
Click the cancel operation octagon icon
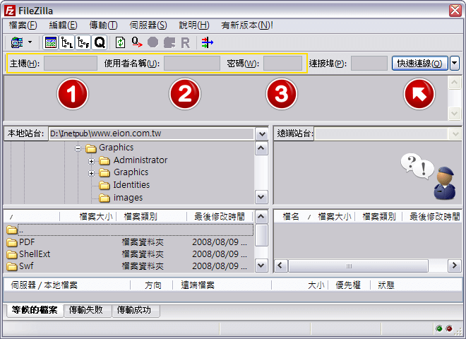(153, 42)
